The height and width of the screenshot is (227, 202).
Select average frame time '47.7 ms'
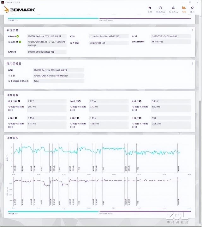109,108
